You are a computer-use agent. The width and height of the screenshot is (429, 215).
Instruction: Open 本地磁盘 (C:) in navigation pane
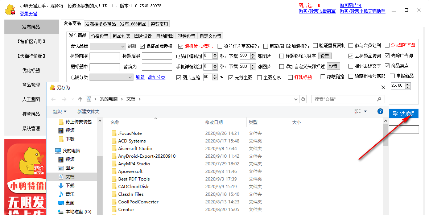click(x=78, y=212)
